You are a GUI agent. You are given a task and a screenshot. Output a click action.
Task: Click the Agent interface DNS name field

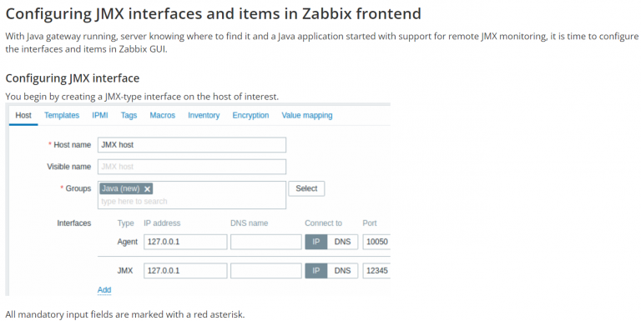click(x=265, y=242)
